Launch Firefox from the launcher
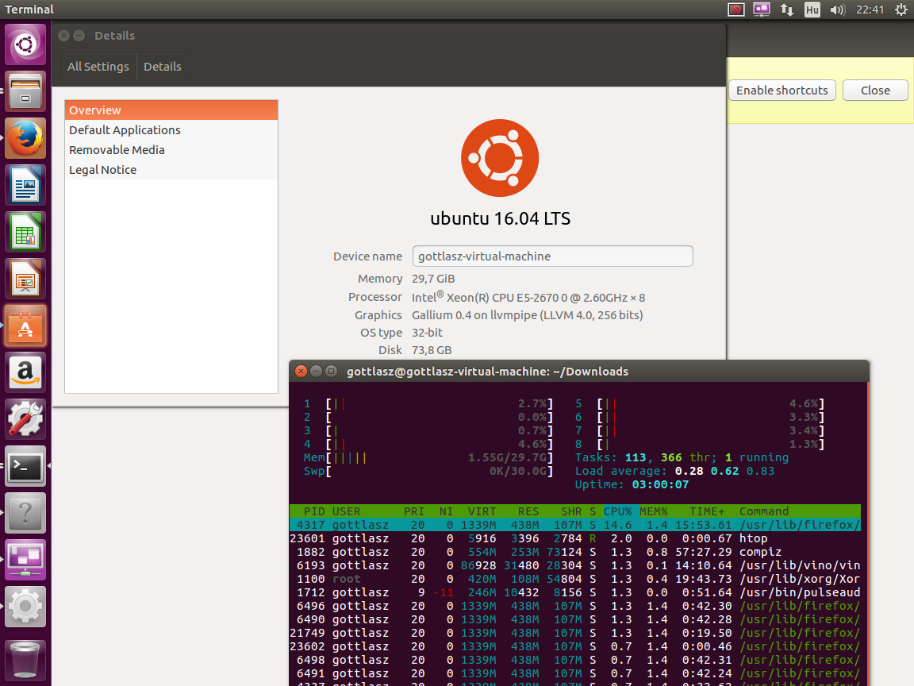914x686 pixels. [x=25, y=138]
